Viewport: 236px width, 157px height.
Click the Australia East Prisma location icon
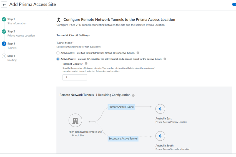click(160, 109)
